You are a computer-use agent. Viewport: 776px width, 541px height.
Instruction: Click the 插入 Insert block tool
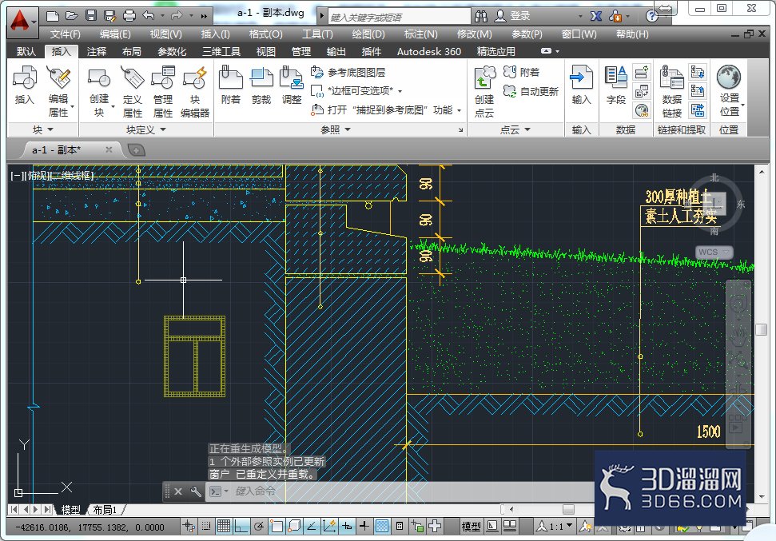tap(24, 86)
